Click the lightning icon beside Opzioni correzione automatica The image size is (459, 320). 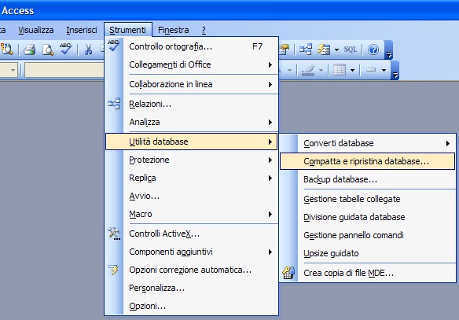pos(114,270)
